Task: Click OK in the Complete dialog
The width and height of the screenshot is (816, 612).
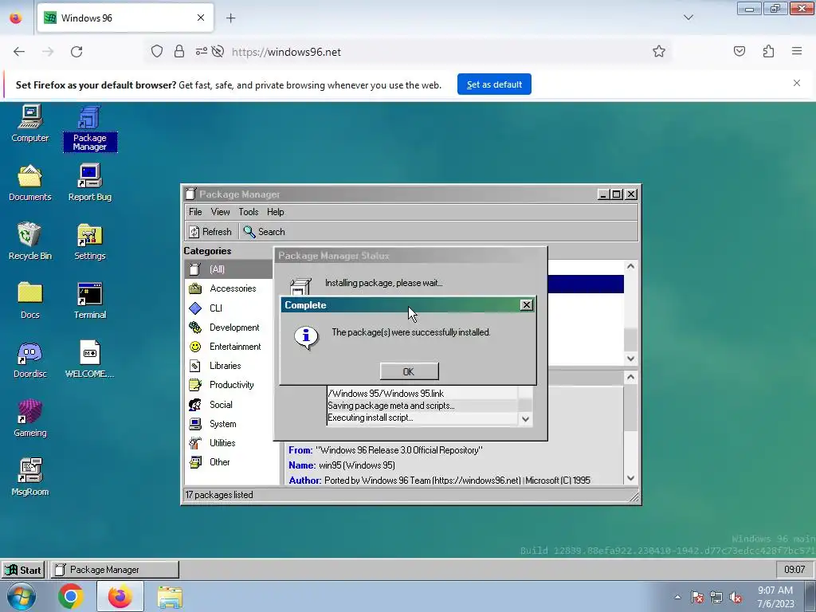Action: (x=409, y=371)
